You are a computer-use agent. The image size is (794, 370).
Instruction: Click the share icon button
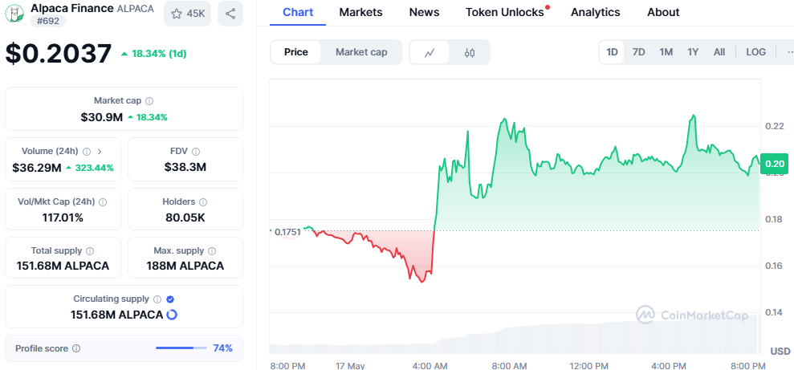point(230,14)
